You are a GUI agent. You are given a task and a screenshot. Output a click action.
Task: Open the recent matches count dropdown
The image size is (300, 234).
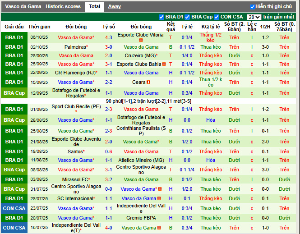254,17
